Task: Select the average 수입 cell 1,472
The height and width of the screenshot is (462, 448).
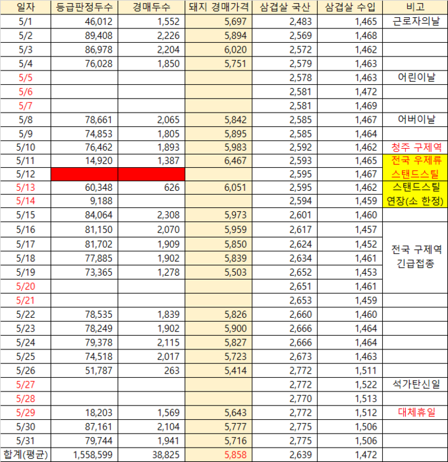Action: point(350,455)
